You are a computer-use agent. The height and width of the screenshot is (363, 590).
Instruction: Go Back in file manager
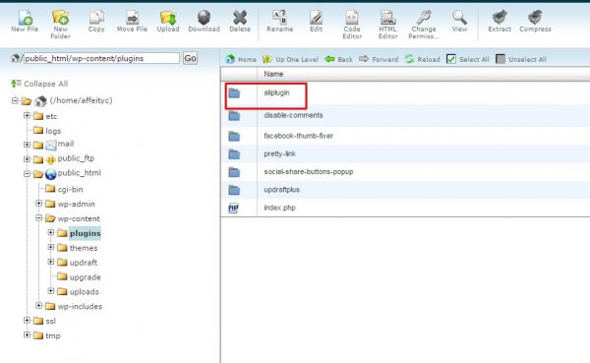(338, 59)
